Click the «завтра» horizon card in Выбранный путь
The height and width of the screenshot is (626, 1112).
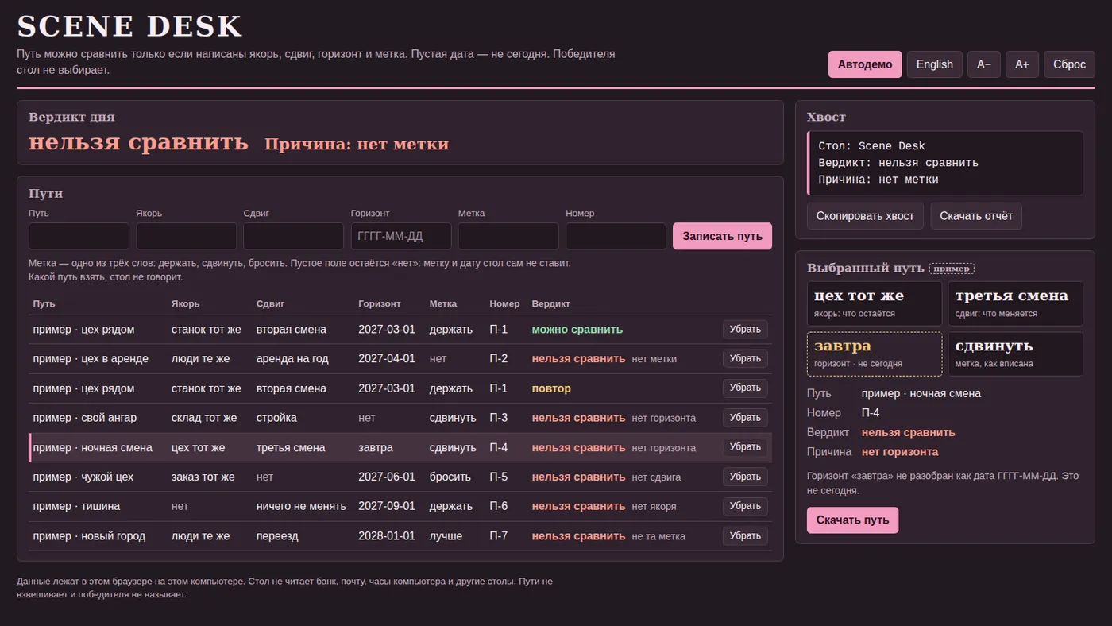pos(875,354)
